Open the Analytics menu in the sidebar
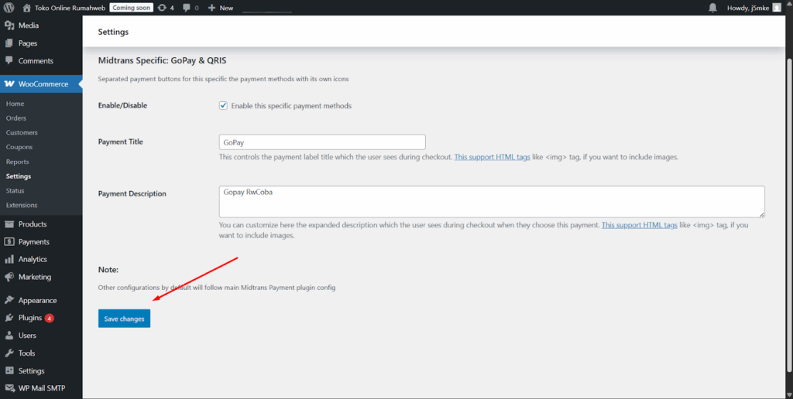Screen dimensions: 793x399 33,259
